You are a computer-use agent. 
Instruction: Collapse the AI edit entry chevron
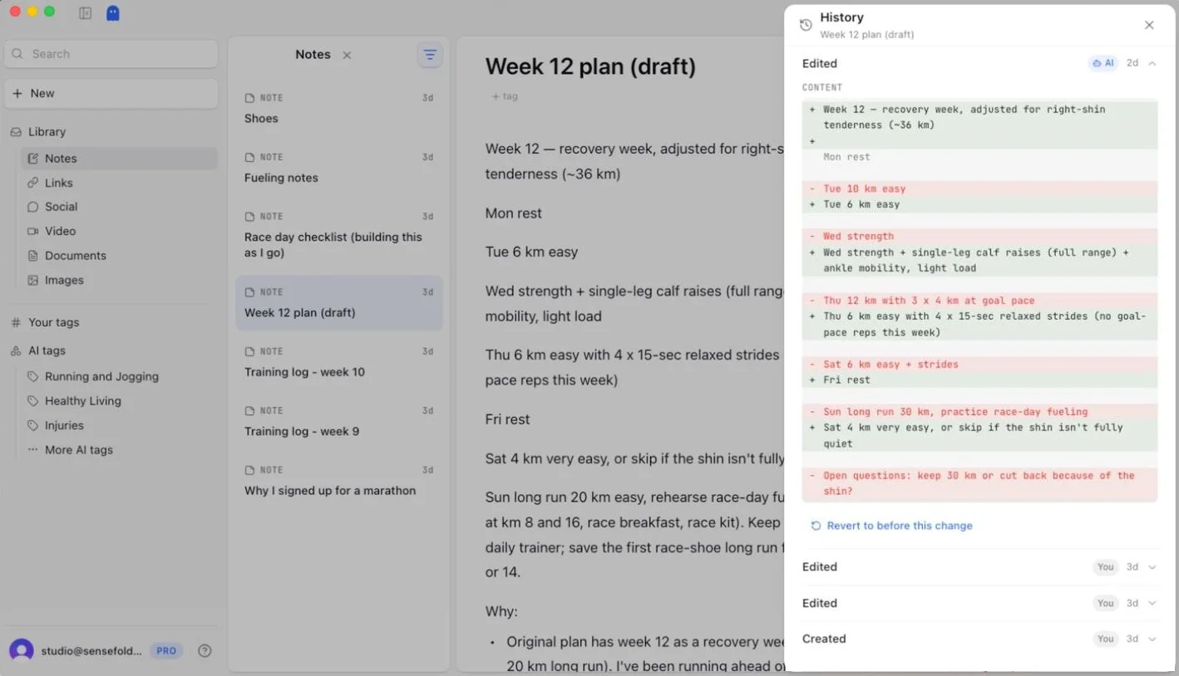click(1152, 63)
